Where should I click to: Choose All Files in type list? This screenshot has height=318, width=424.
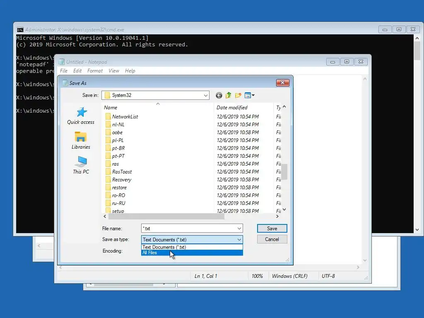tap(192, 253)
